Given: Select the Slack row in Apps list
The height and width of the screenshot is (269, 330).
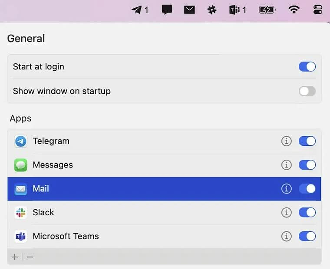Looking at the screenshot, I should tap(130, 212).
